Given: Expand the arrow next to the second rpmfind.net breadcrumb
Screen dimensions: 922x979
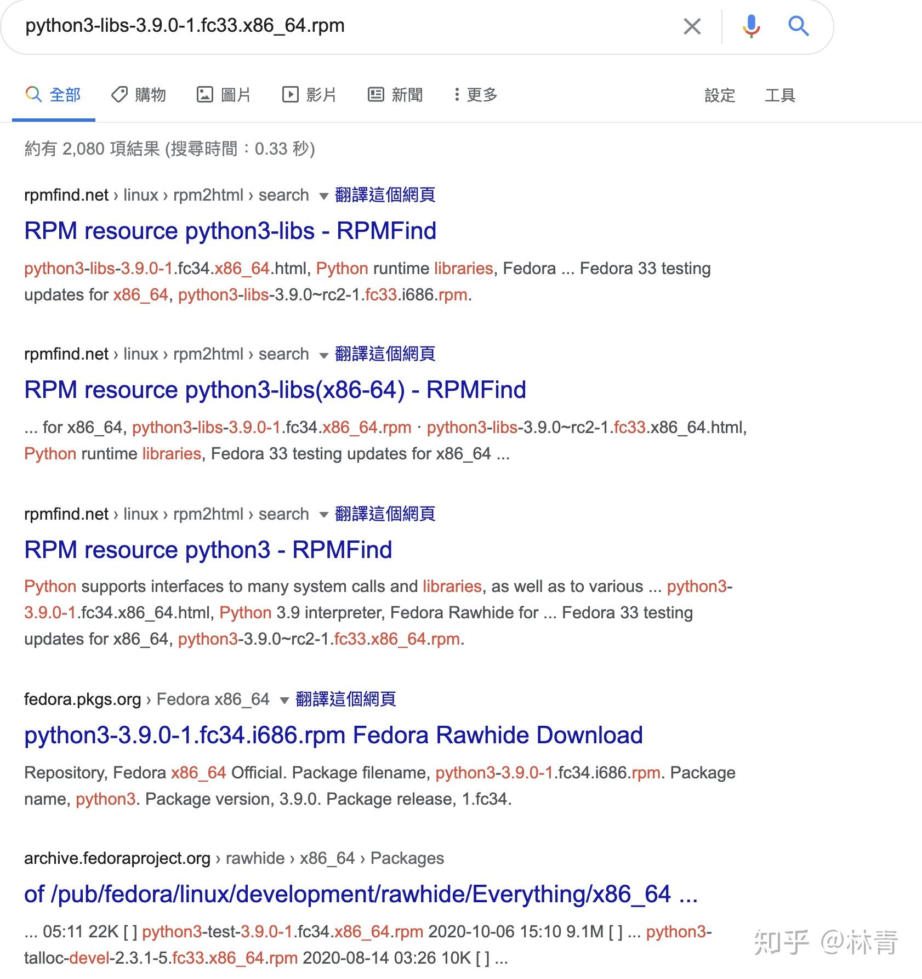Looking at the screenshot, I should click(x=323, y=355).
